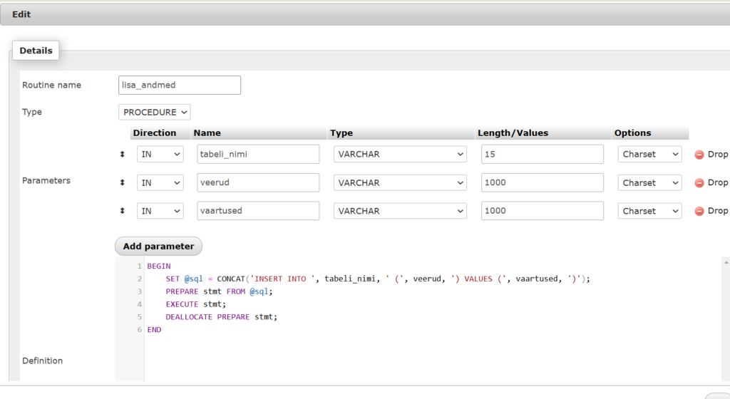The image size is (730, 399).
Task: Click the Length/Values field containing 15
Action: click(542, 155)
